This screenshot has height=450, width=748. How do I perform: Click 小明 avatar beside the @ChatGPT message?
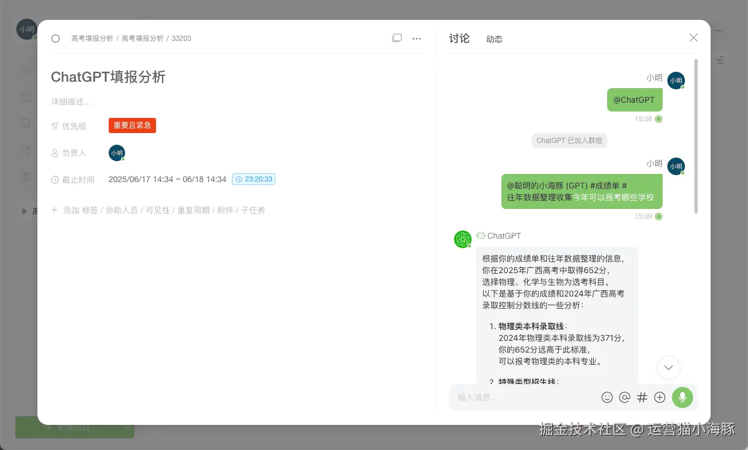(x=676, y=81)
